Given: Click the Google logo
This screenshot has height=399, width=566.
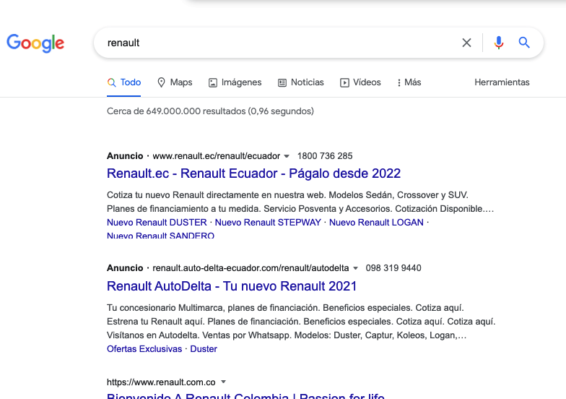Looking at the screenshot, I should 35,43.
